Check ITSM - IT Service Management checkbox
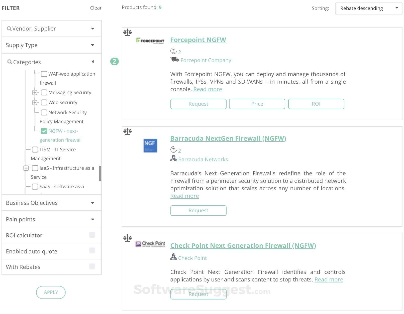 [35, 149]
